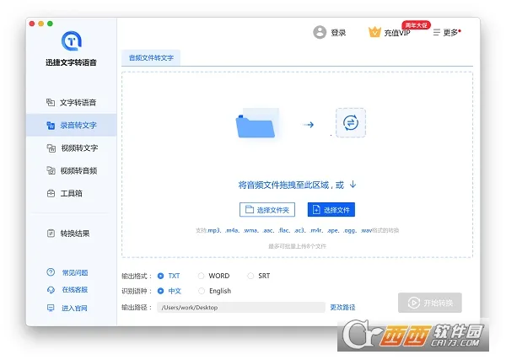
Task: Select TXT output format
Action: 161,276
